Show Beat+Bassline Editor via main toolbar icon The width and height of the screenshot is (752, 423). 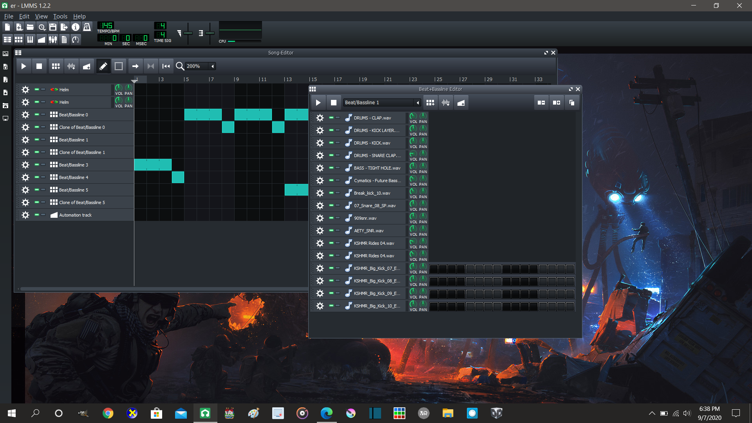point(19,40)
